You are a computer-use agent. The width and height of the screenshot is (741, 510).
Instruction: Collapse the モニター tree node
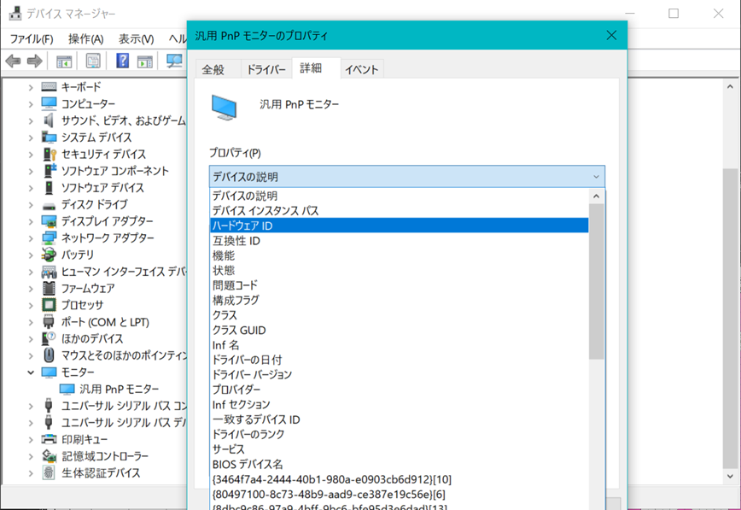[x=31, y=372]
